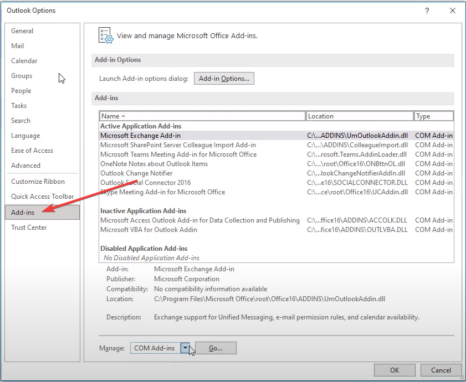This screenshot has height=382, width=466.
Task: Open Customize Ribbon settings
Action: point(42,182)
